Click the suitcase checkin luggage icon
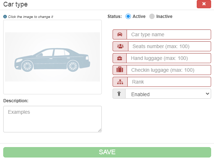 pyautogui.click(x=120, y=70)
